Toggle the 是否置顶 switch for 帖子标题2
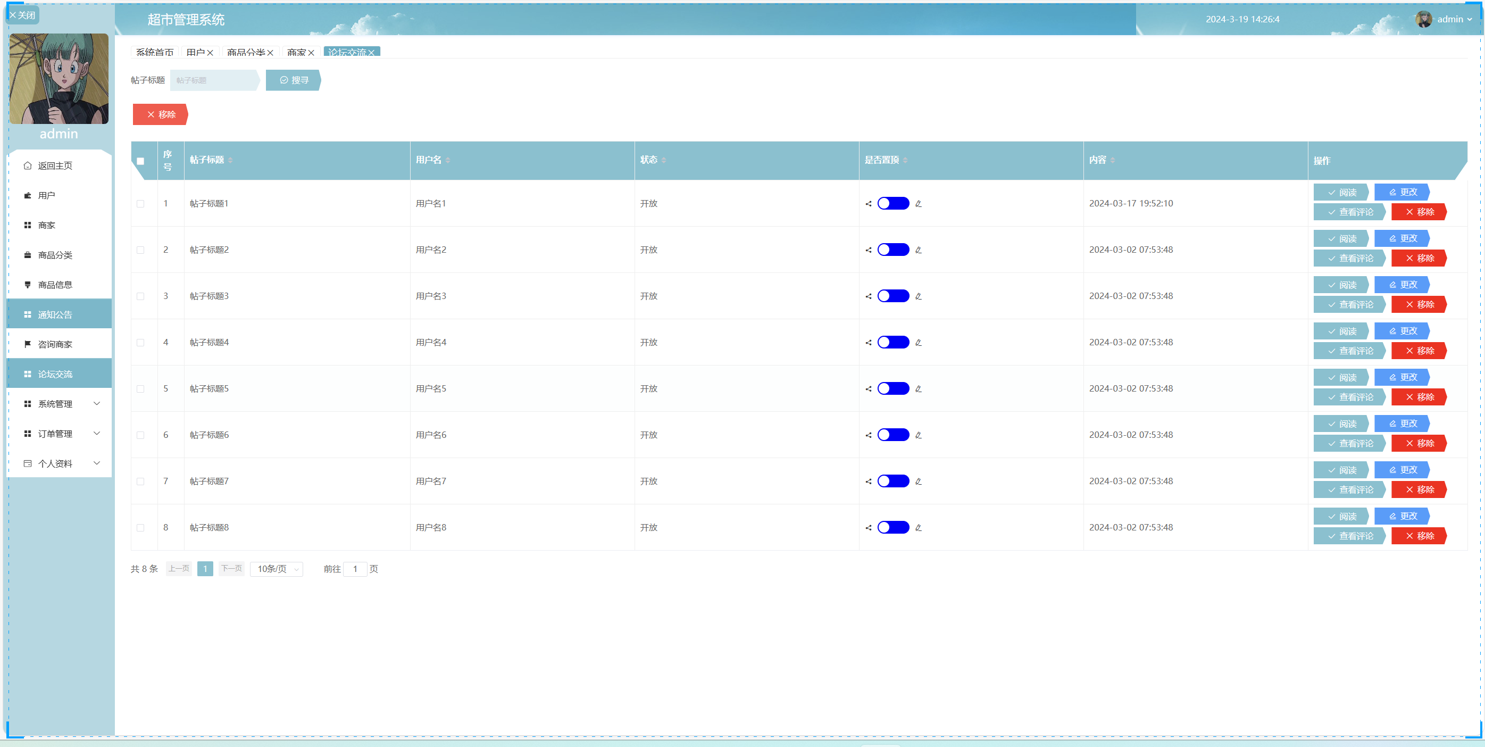 893,250
